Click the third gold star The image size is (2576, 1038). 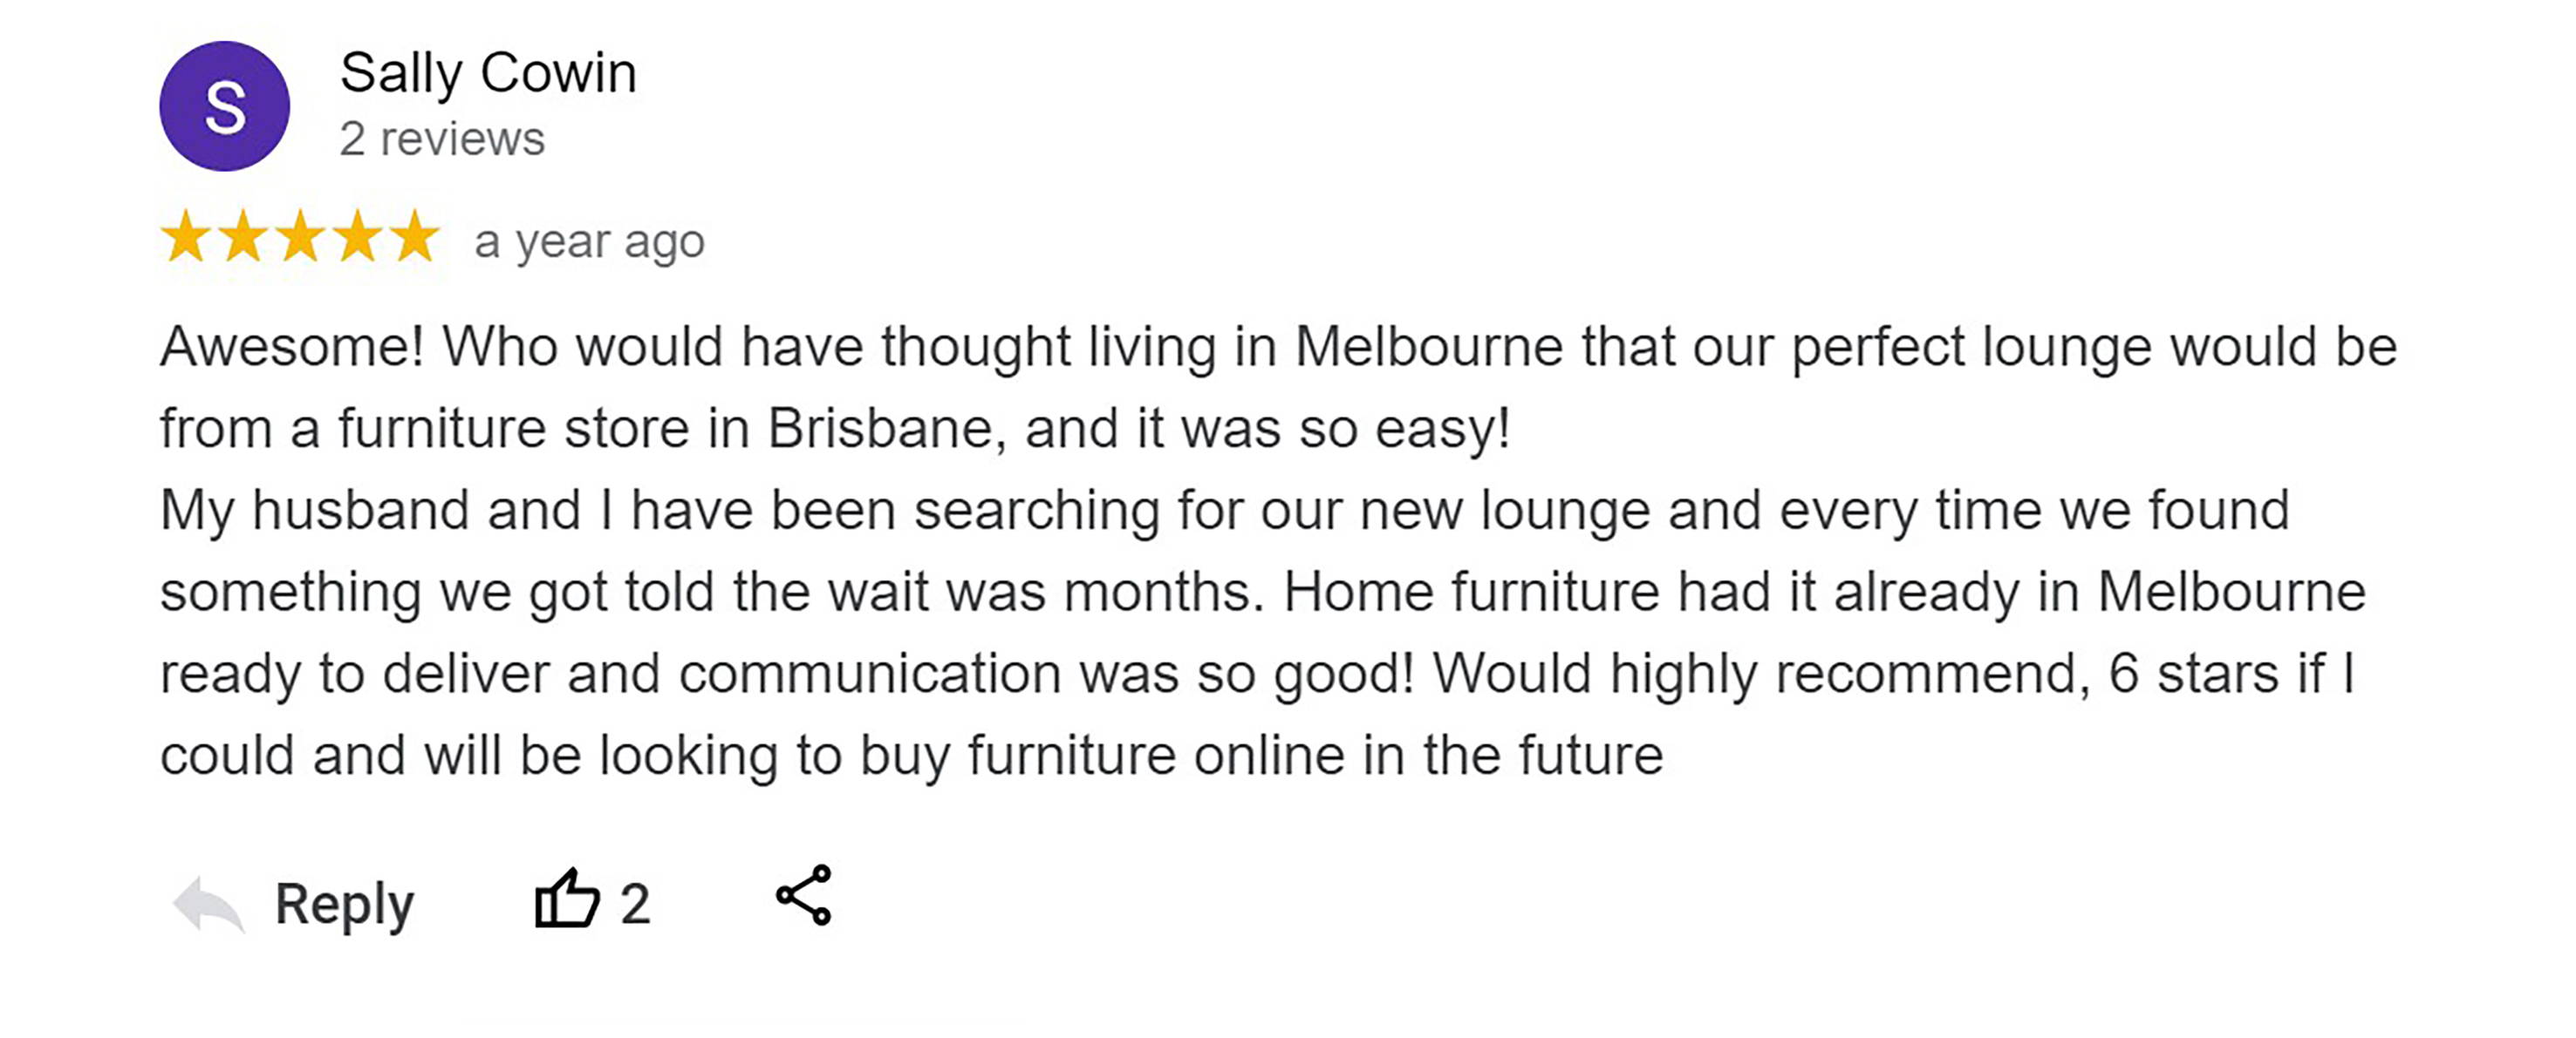[x=300, y=237]
